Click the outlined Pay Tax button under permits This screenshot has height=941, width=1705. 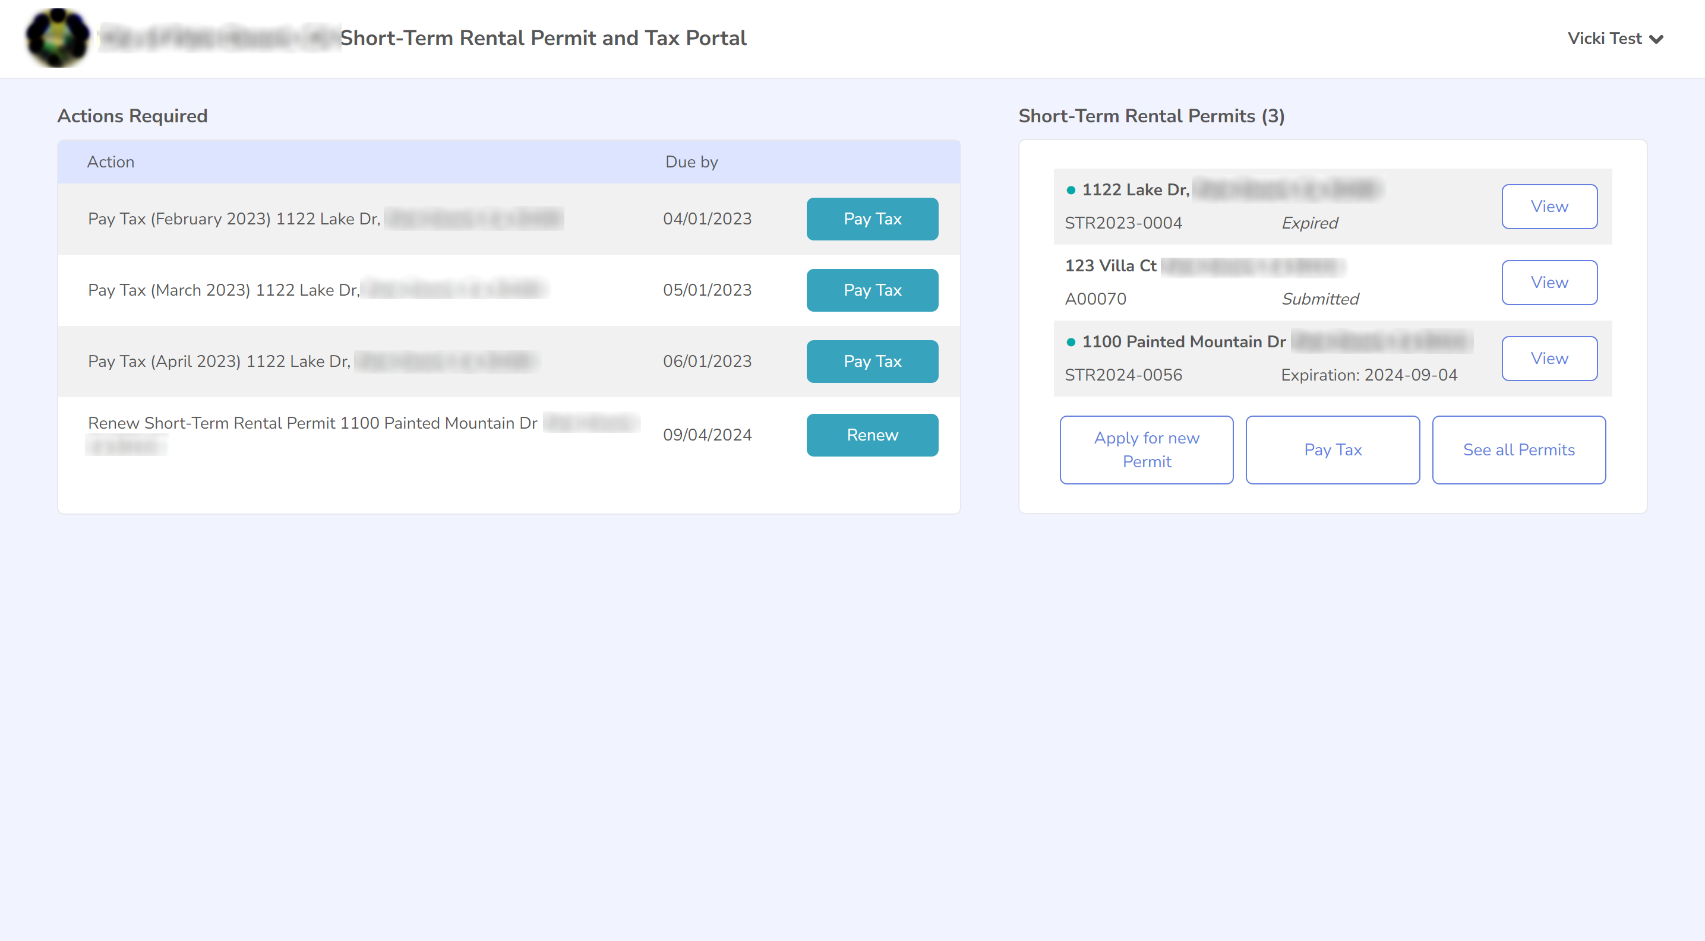[x=1333, y=449]
